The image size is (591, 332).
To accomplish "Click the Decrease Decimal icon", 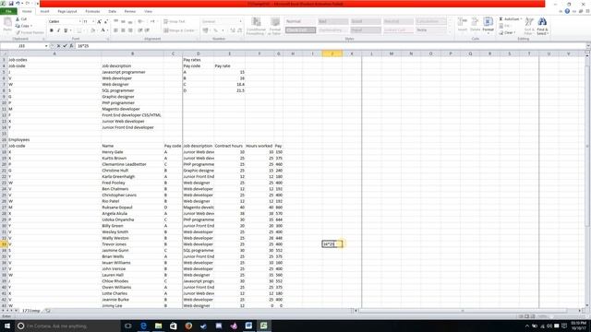I will [240, 30].
